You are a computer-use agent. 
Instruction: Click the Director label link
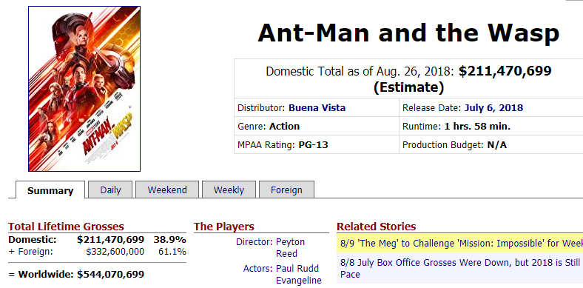point(255,242)
